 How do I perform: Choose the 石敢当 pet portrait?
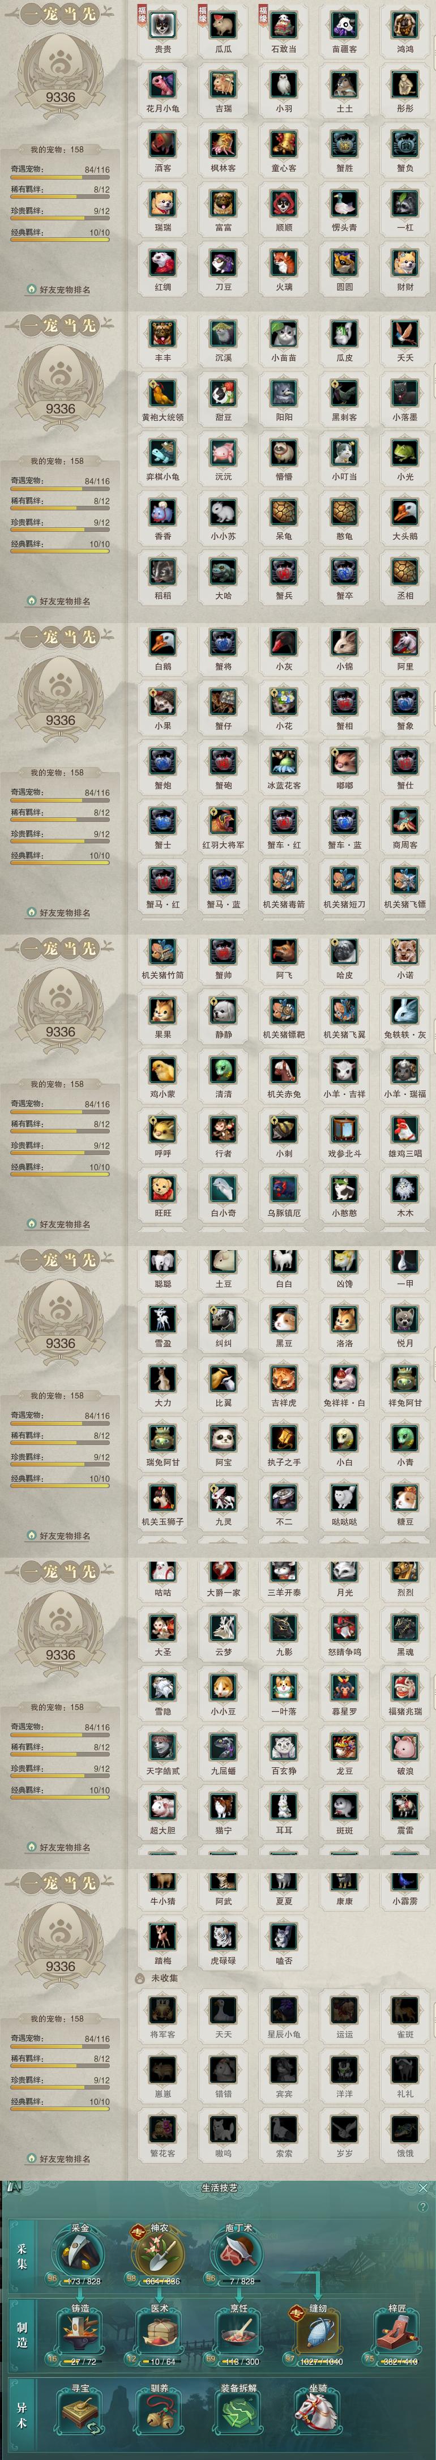(283, 26)
